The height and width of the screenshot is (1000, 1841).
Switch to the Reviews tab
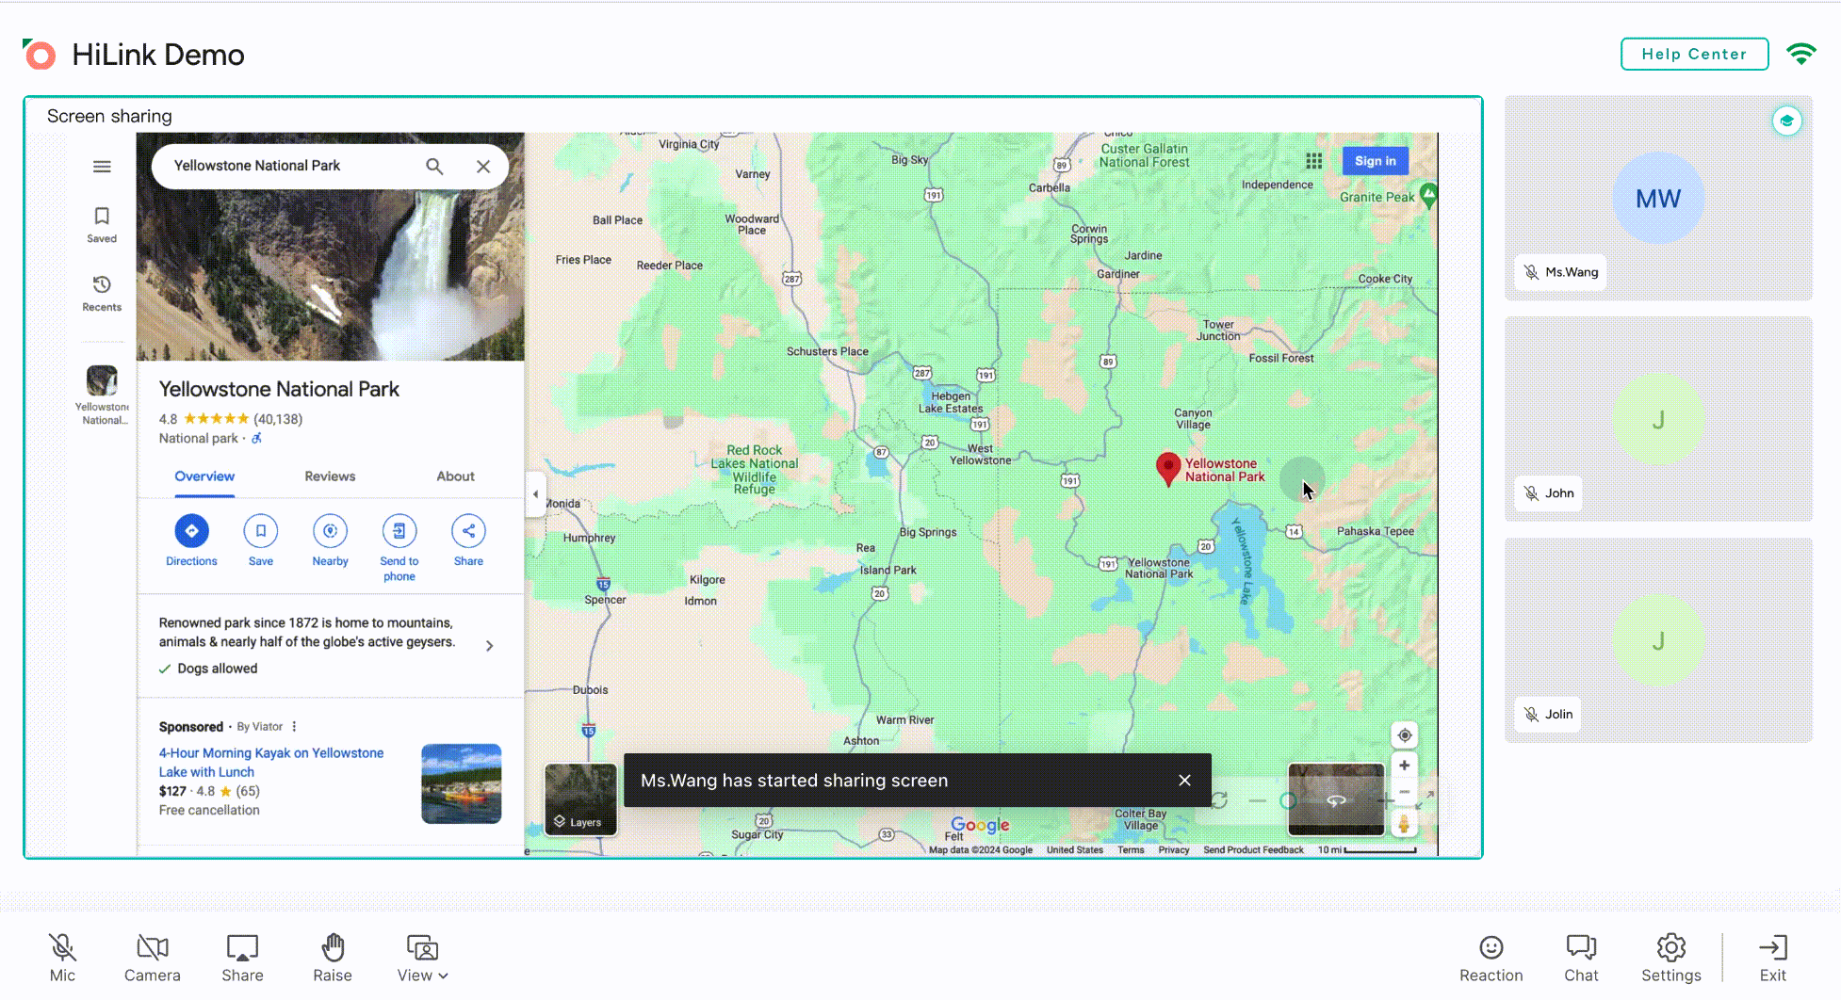point(330,476)
